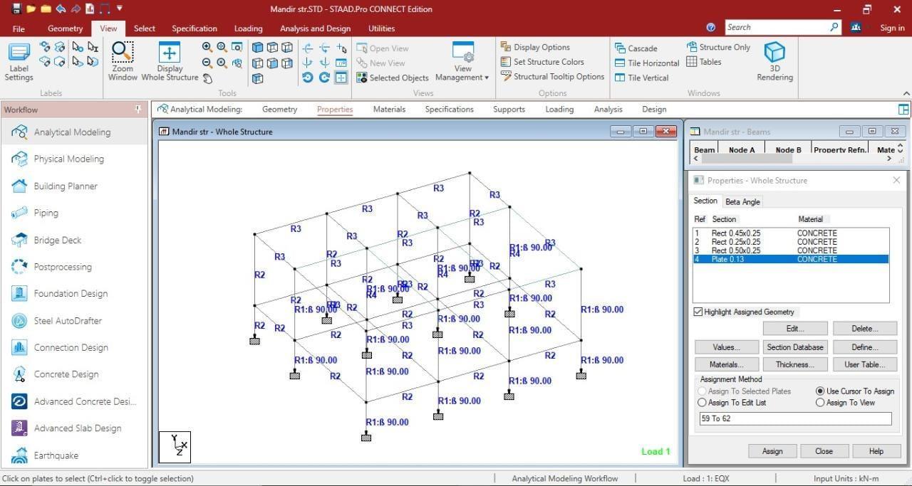
Task: Select Plate 0.13 section row
Action: pos(791,259)
